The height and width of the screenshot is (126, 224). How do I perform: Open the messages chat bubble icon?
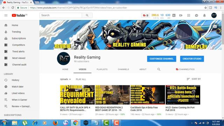point(197,15)
